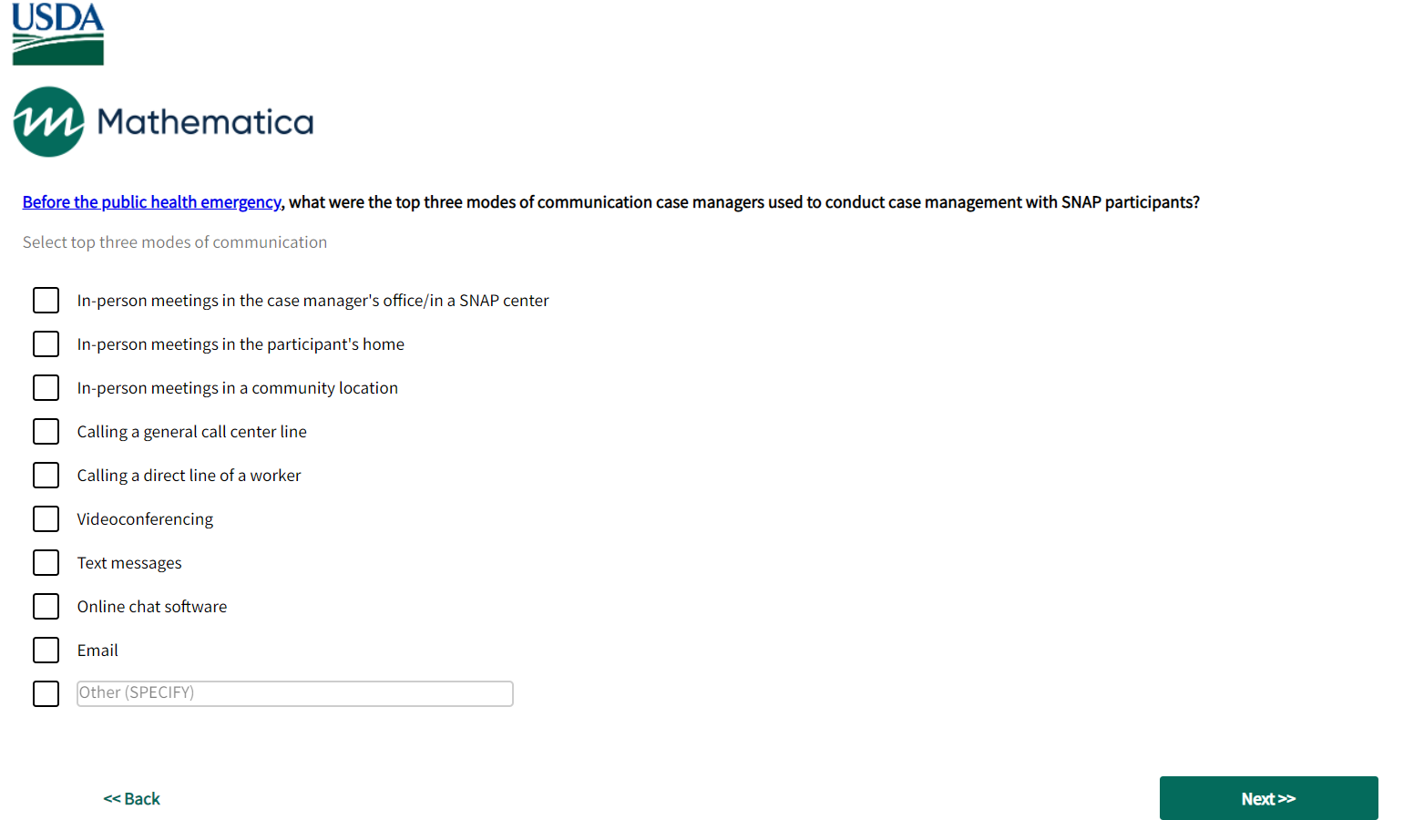Check the Other (SPECIFY) checkbox

point(46,694)
